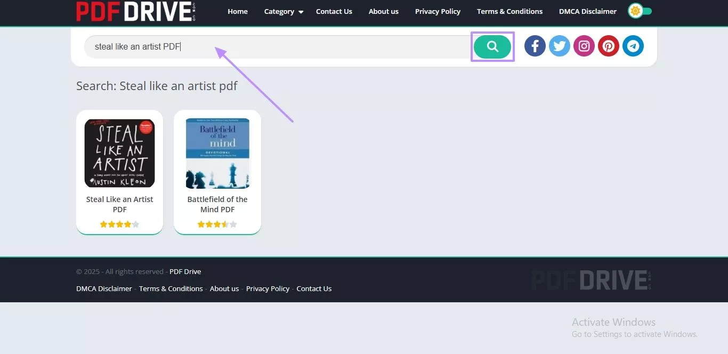728x354 pixels.
Task: Open the Instagram social icon
Action: [584, 46]
